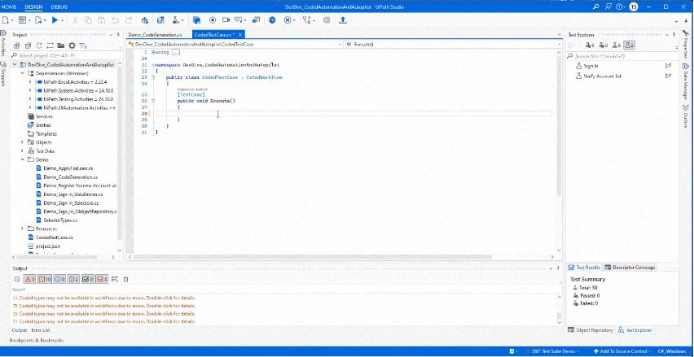Click the Collapse All icon in Project panel
The image size is (694, 357).
[x=28, y=46]
